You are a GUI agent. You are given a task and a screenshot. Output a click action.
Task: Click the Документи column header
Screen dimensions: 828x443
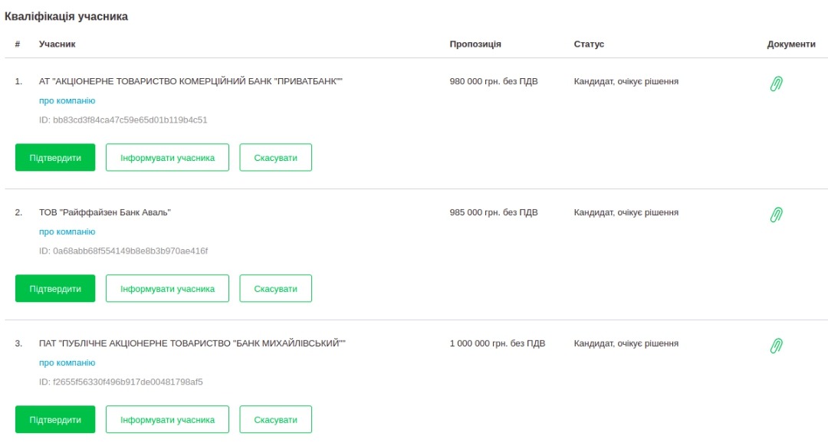(x=790, y=44)
